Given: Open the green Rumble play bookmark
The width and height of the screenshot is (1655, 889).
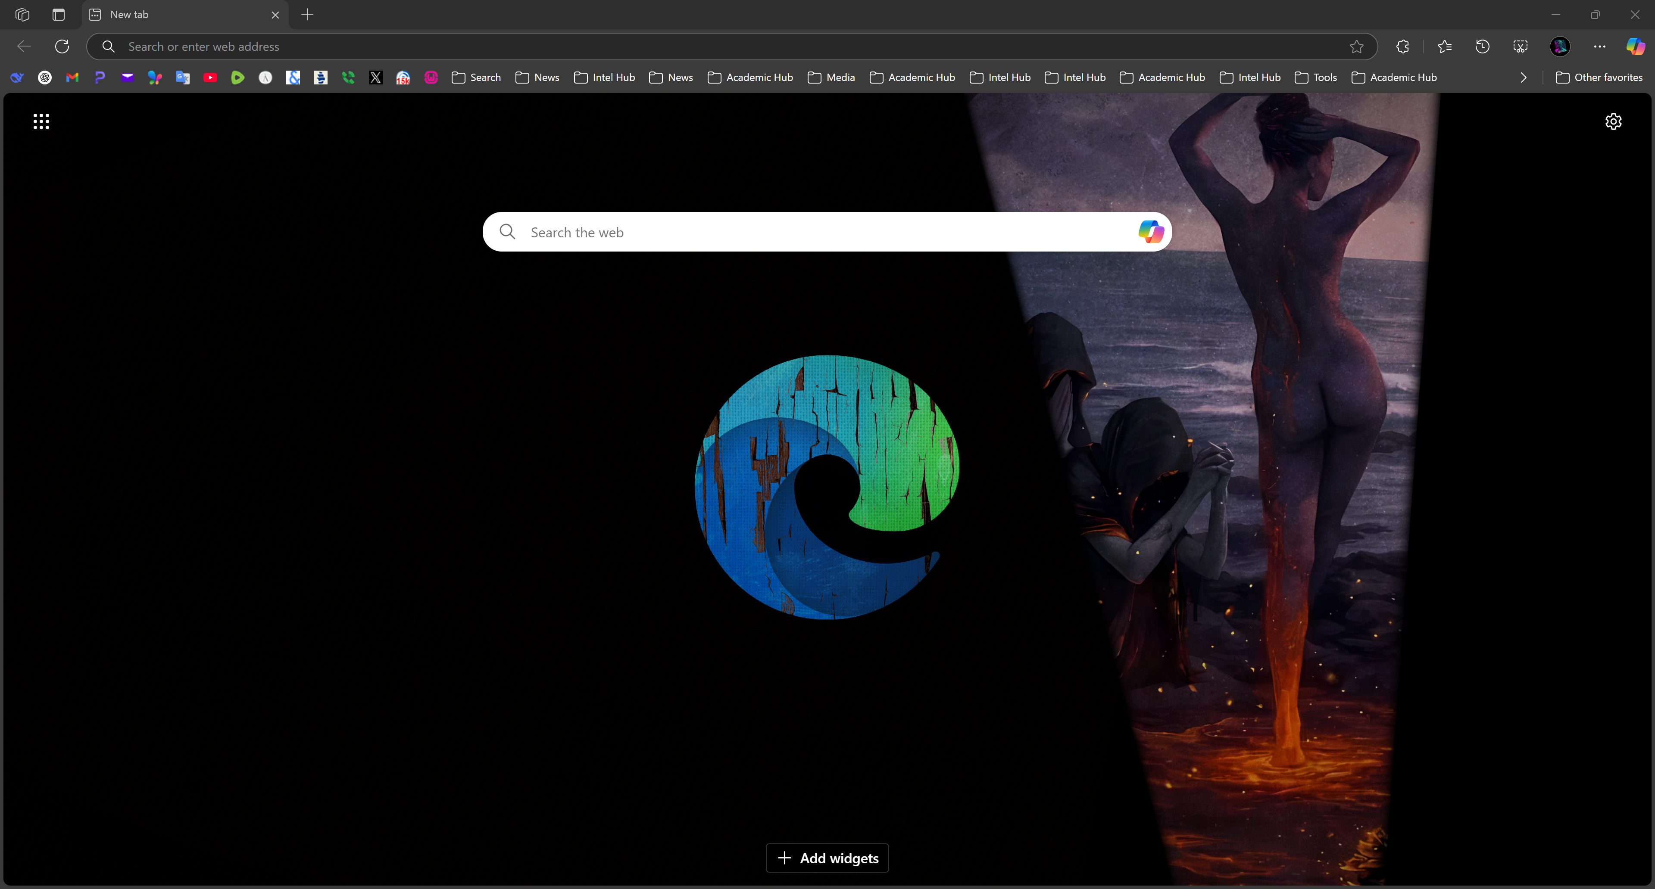Looking at the screenshot, I should [238, 78].
